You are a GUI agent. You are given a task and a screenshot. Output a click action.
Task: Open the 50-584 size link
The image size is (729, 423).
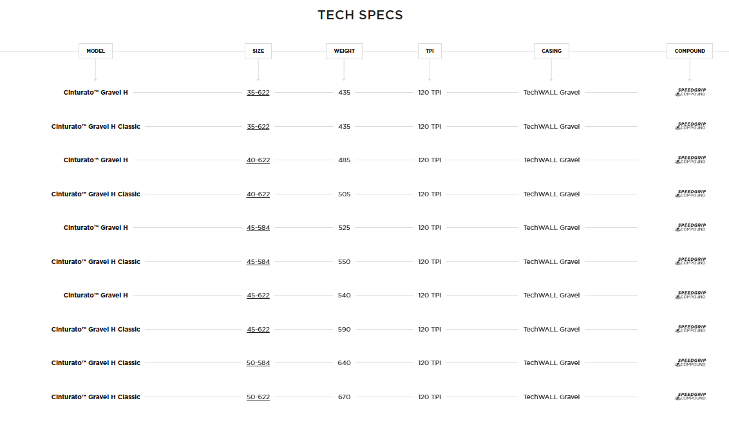(x=258, y=363)
